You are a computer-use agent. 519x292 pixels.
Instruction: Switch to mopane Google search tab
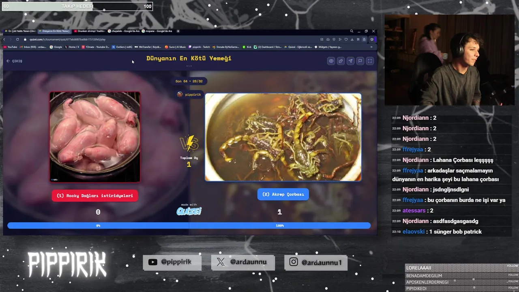tap(157, 31)
